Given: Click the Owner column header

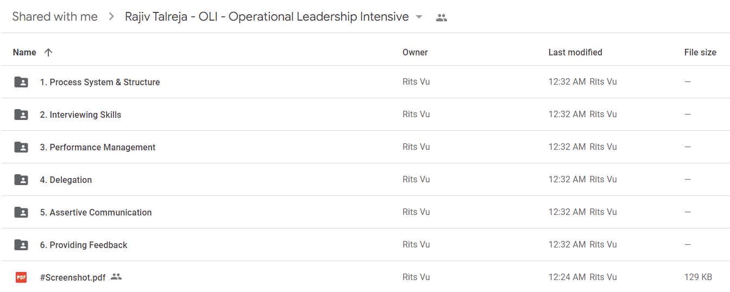Looking at the screenshot, I should [x=415, y=53].
